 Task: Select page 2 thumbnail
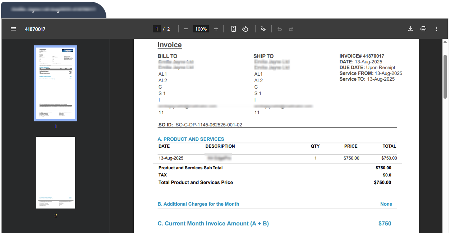pos(56,172)
